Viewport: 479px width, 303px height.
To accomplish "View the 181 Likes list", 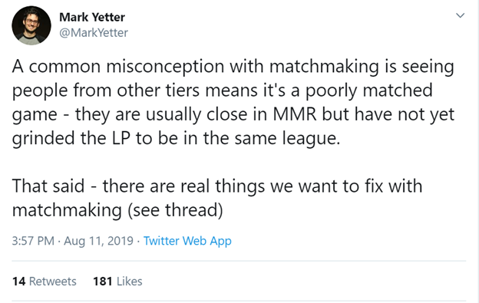I will tap(117, 281).
